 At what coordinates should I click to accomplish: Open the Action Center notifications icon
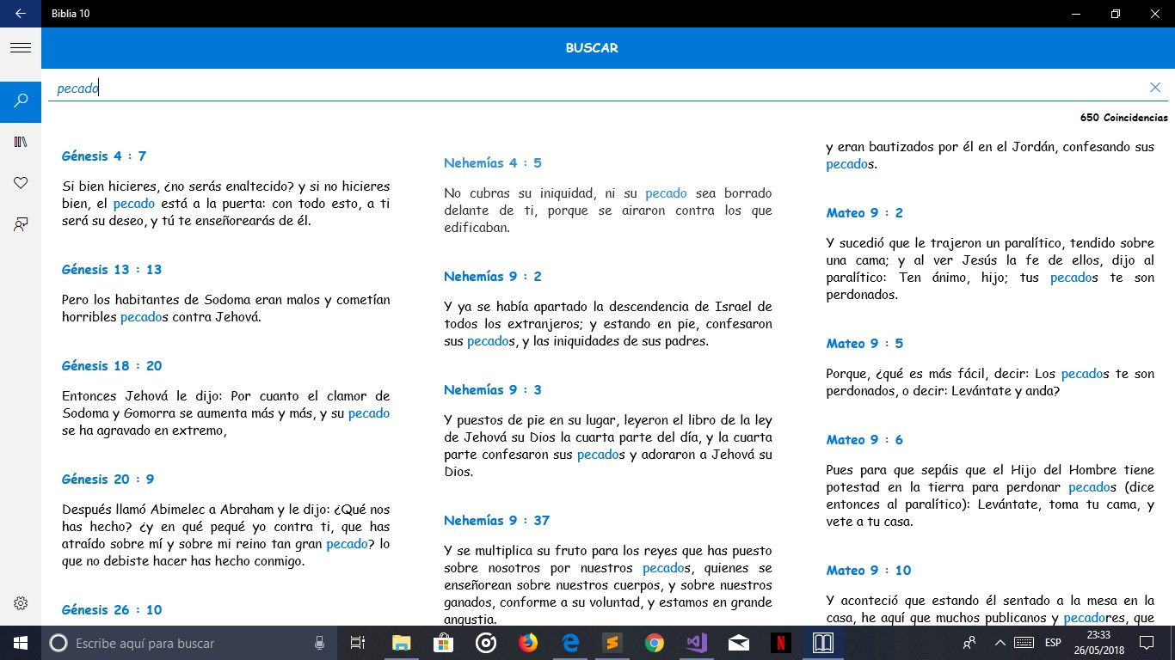pyautogui.click(x=1146, y=643)
